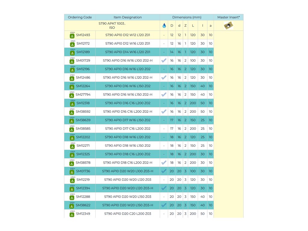Click designation ST90 AP10 D16 W16 L150 Z02
The image size is (308, 231).
[x=128, y=86]
